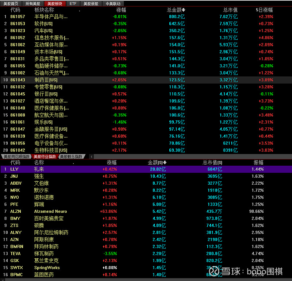This screenshot has height=281, width=292.
Task: Switch to 美股概念指数 sub-tab
Action: 72,157
